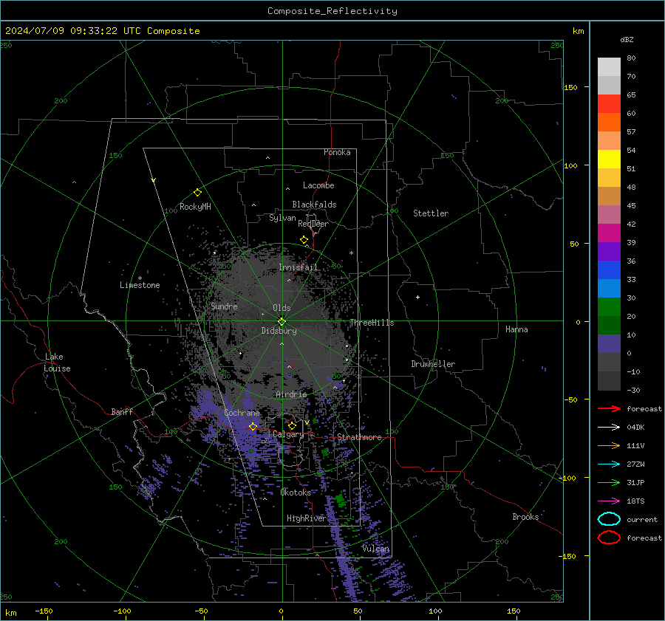Image resolution: width=665 pixels, height=621 pixels.
Task: Click the yellow diamond marker near RedDeer
Action: [x=304, y=240]
